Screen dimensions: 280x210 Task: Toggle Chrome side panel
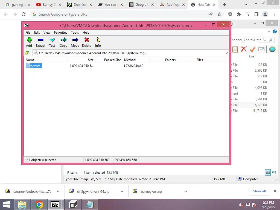point(256,14)
